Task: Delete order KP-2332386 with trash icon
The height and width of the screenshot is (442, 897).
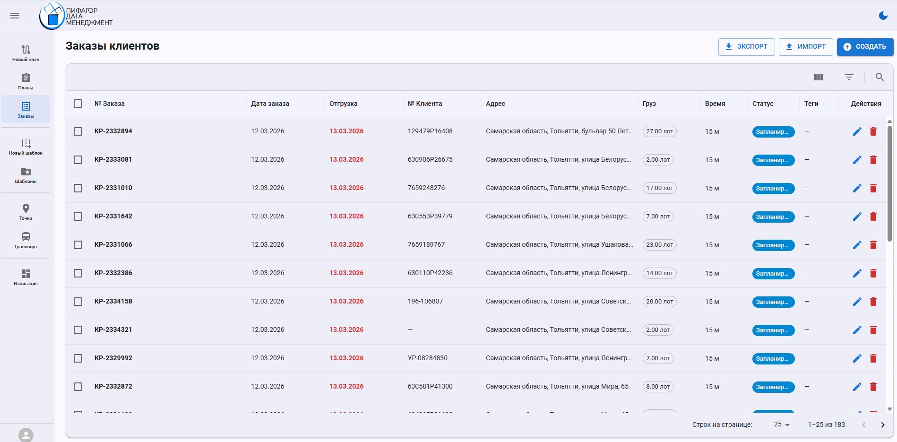Action: point(873,273)
